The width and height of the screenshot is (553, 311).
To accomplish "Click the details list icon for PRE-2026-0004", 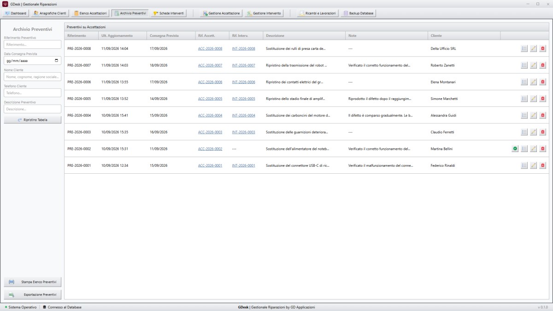I will [524, 115].
